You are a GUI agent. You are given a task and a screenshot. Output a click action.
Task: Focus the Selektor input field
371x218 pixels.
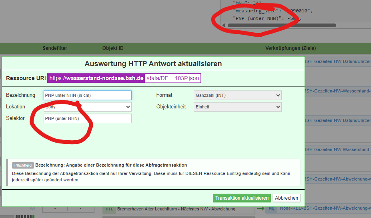coord(87,118)
